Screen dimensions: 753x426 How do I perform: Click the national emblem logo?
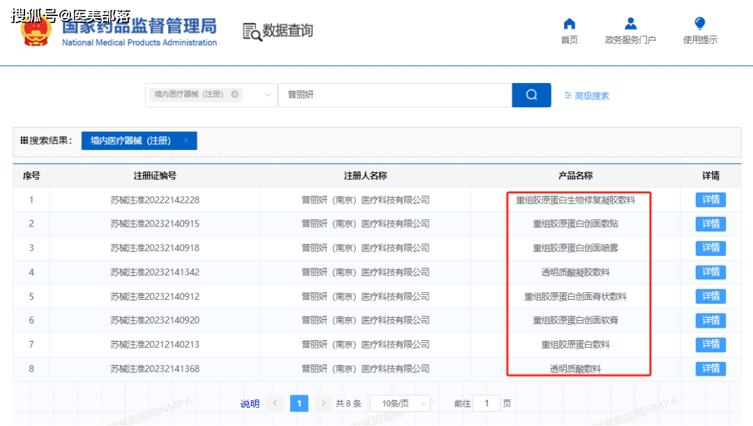click(36, 31)
